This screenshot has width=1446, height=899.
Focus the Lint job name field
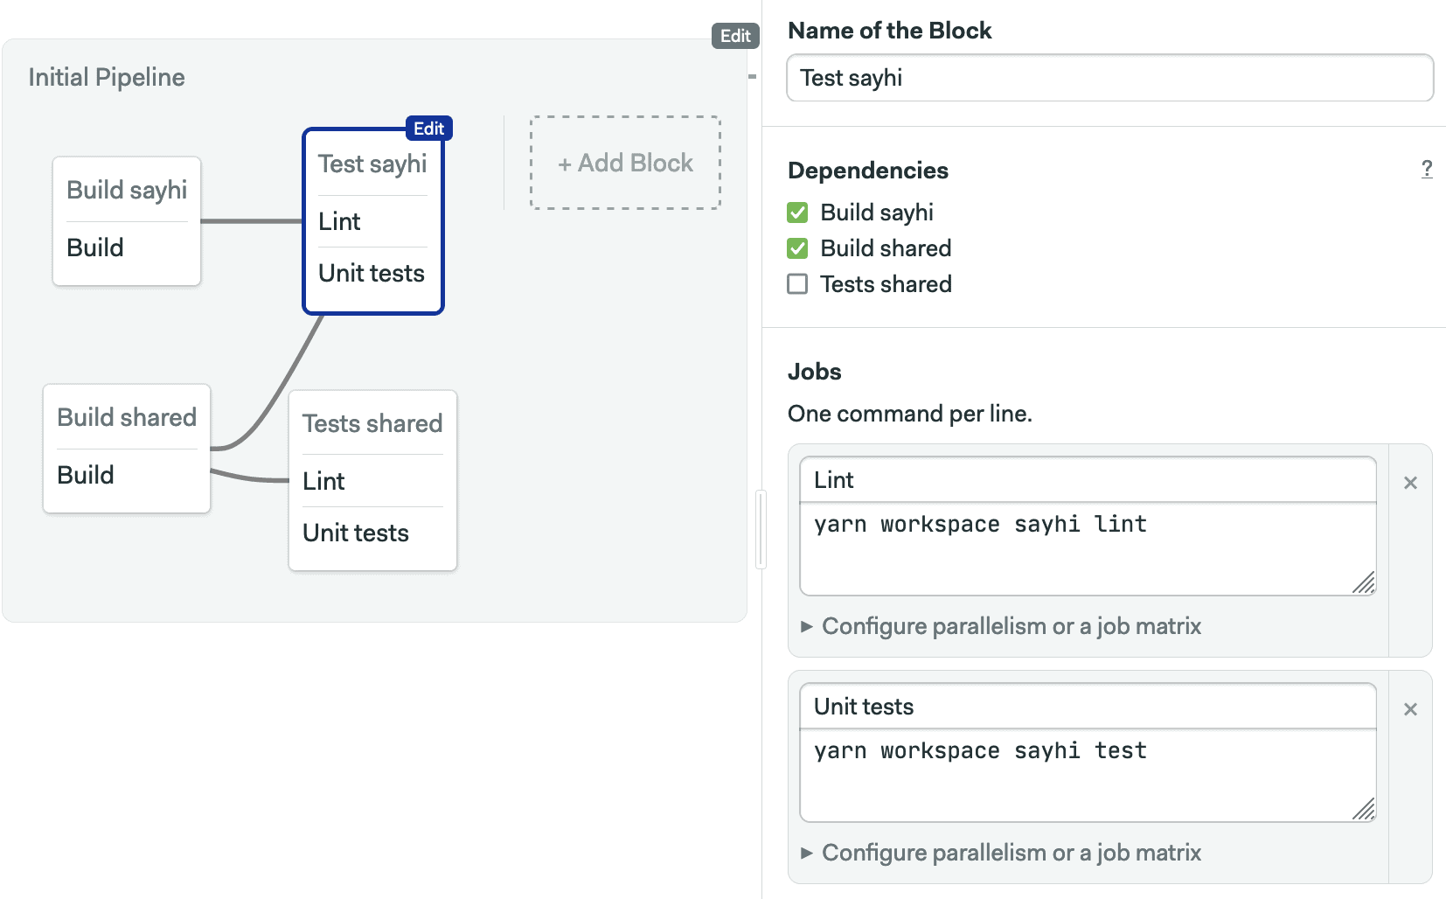coord(1088,480)
